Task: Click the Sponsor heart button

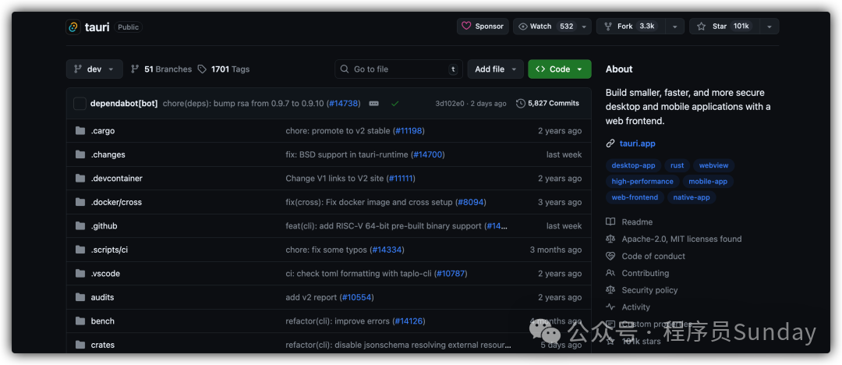Action: pyautogui.click(x=482, y=27)
